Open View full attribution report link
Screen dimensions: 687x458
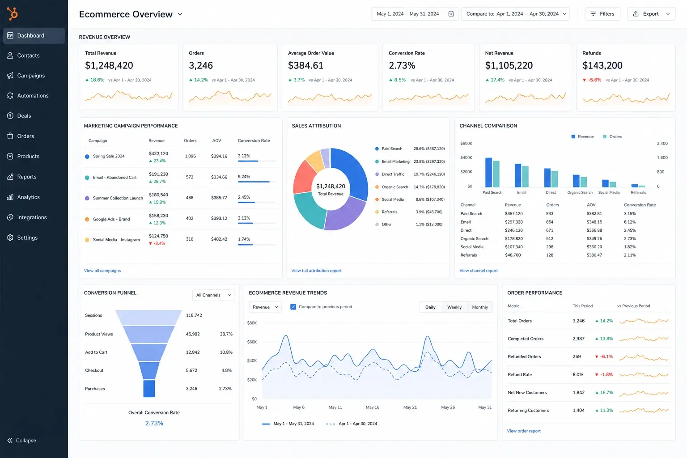(316, 271)
